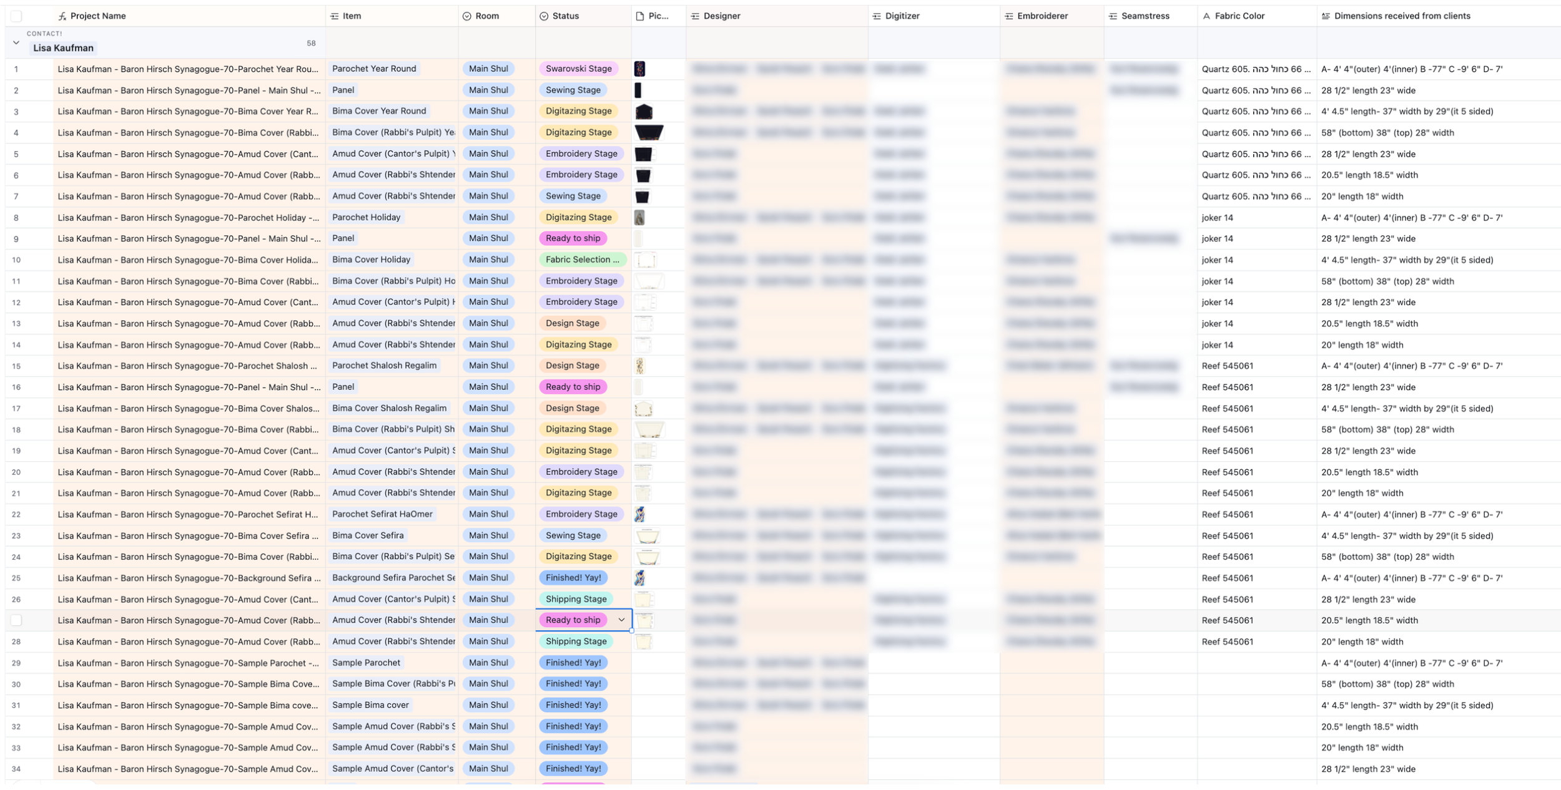1561x790 pixels.
Task: Click the Sample Parochet item in row 29
Action: pos(366,663)
